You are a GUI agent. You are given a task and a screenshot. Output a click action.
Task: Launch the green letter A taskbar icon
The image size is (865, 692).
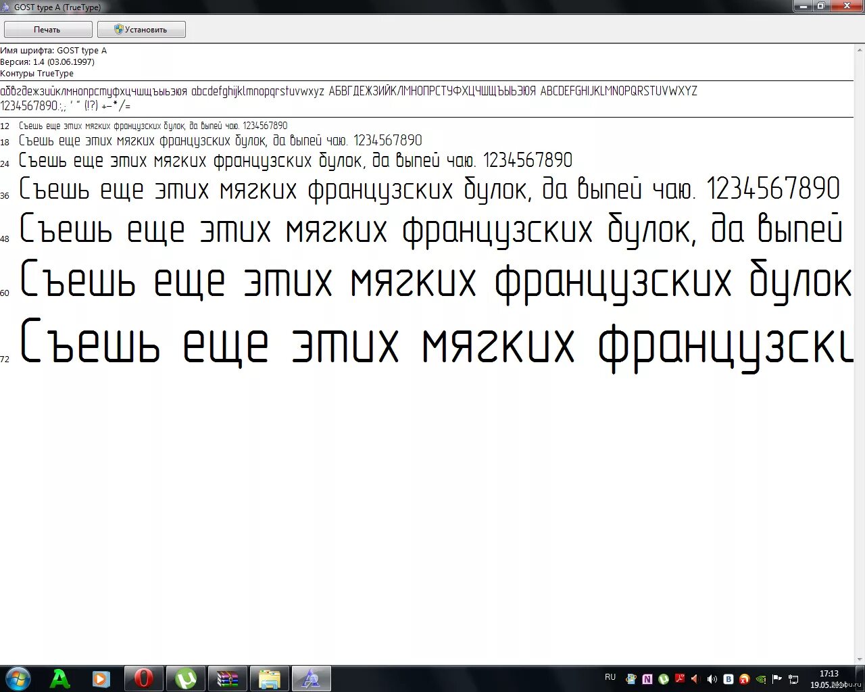[x=61, y=678]
